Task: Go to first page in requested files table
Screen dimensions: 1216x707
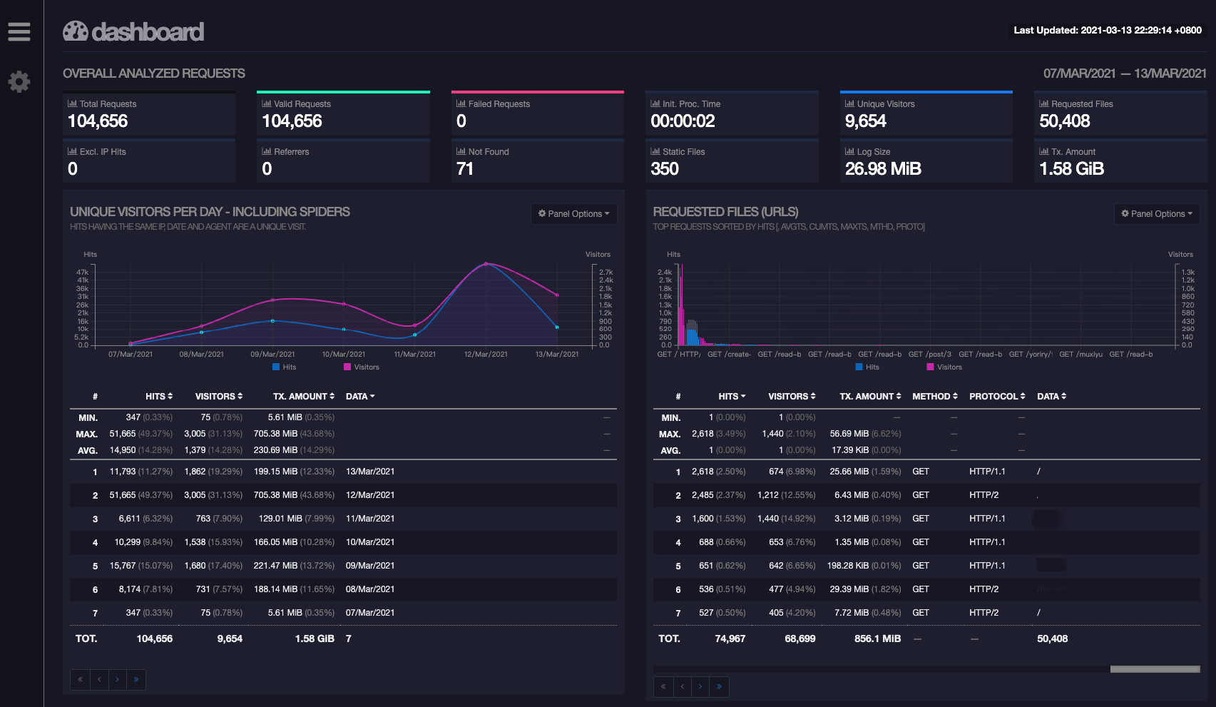Action: click(x=663, y=686)
